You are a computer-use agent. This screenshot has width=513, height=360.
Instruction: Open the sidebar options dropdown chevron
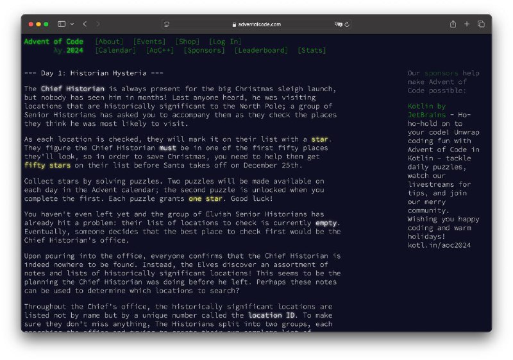(72, 24)
